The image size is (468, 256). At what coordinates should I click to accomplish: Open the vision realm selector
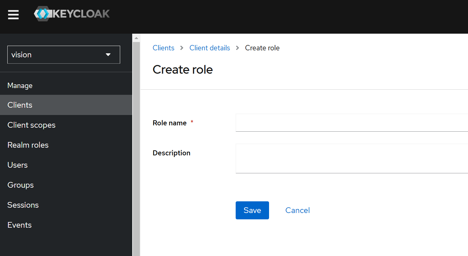coord(50,54)
